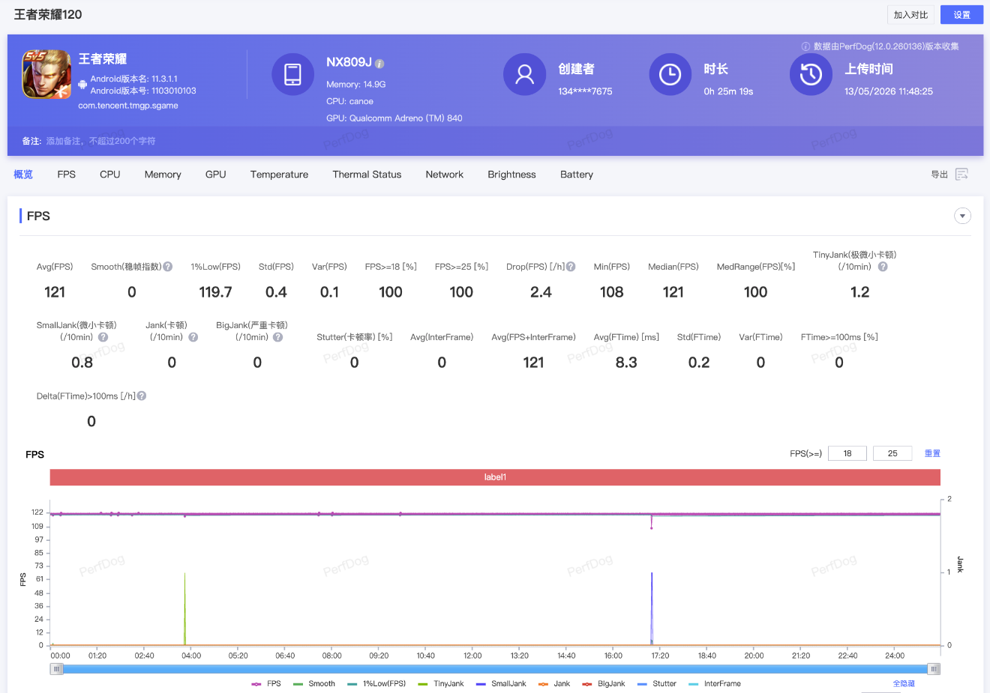Select the Battery tab
990x693 pixels.
point(577,175)
